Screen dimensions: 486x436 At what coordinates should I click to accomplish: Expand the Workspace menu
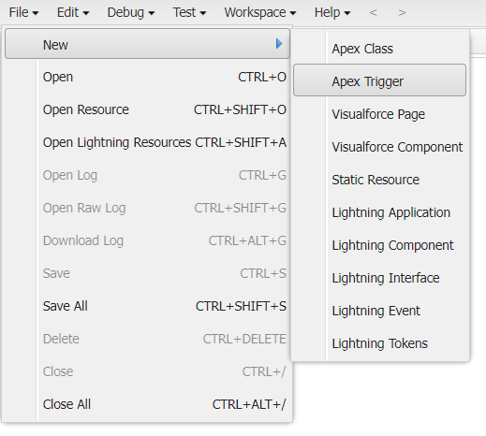pos(260,12)
